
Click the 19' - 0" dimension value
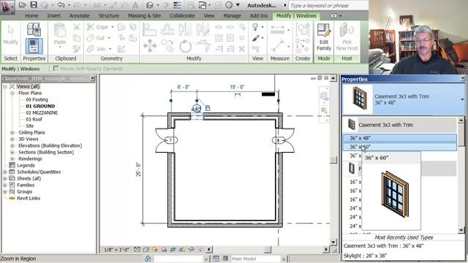(237, 87)
